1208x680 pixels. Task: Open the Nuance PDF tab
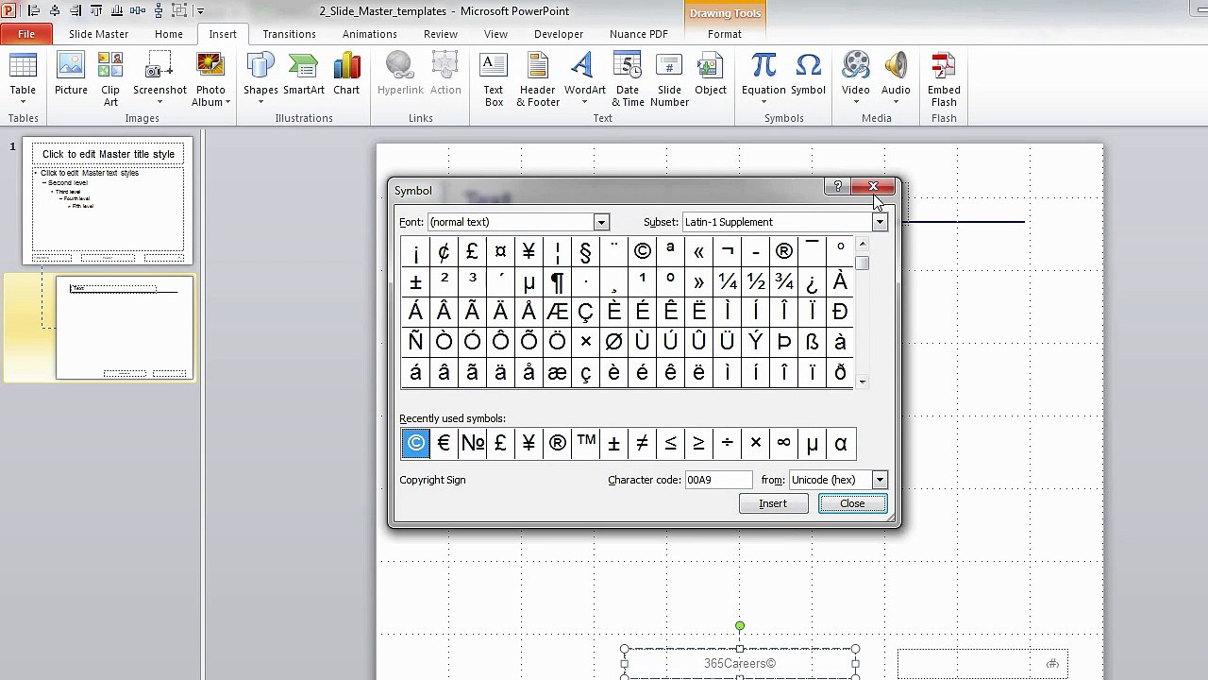pyautogui.click(x=639, y=34)
